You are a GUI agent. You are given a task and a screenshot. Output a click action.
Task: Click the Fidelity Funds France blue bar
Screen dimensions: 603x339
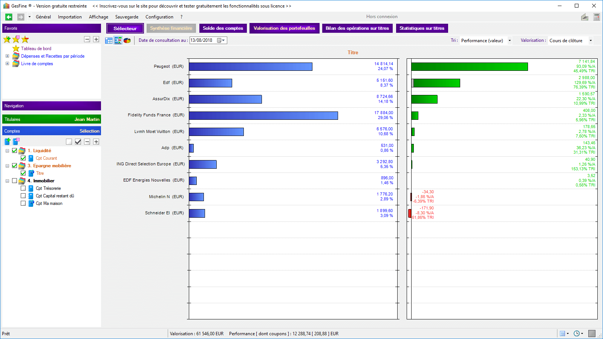pyautogui.click(x=263, y=116)
